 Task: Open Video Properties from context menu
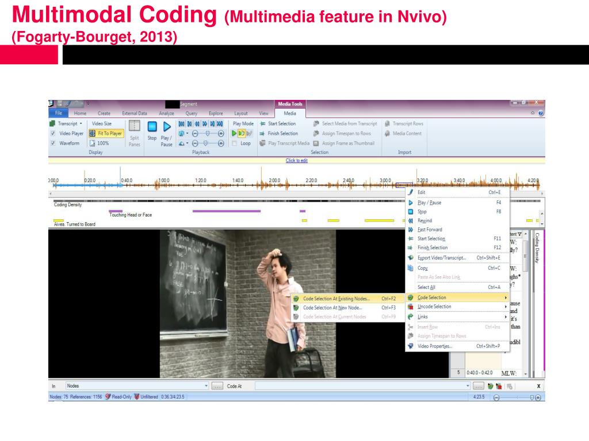coord(457,346)
